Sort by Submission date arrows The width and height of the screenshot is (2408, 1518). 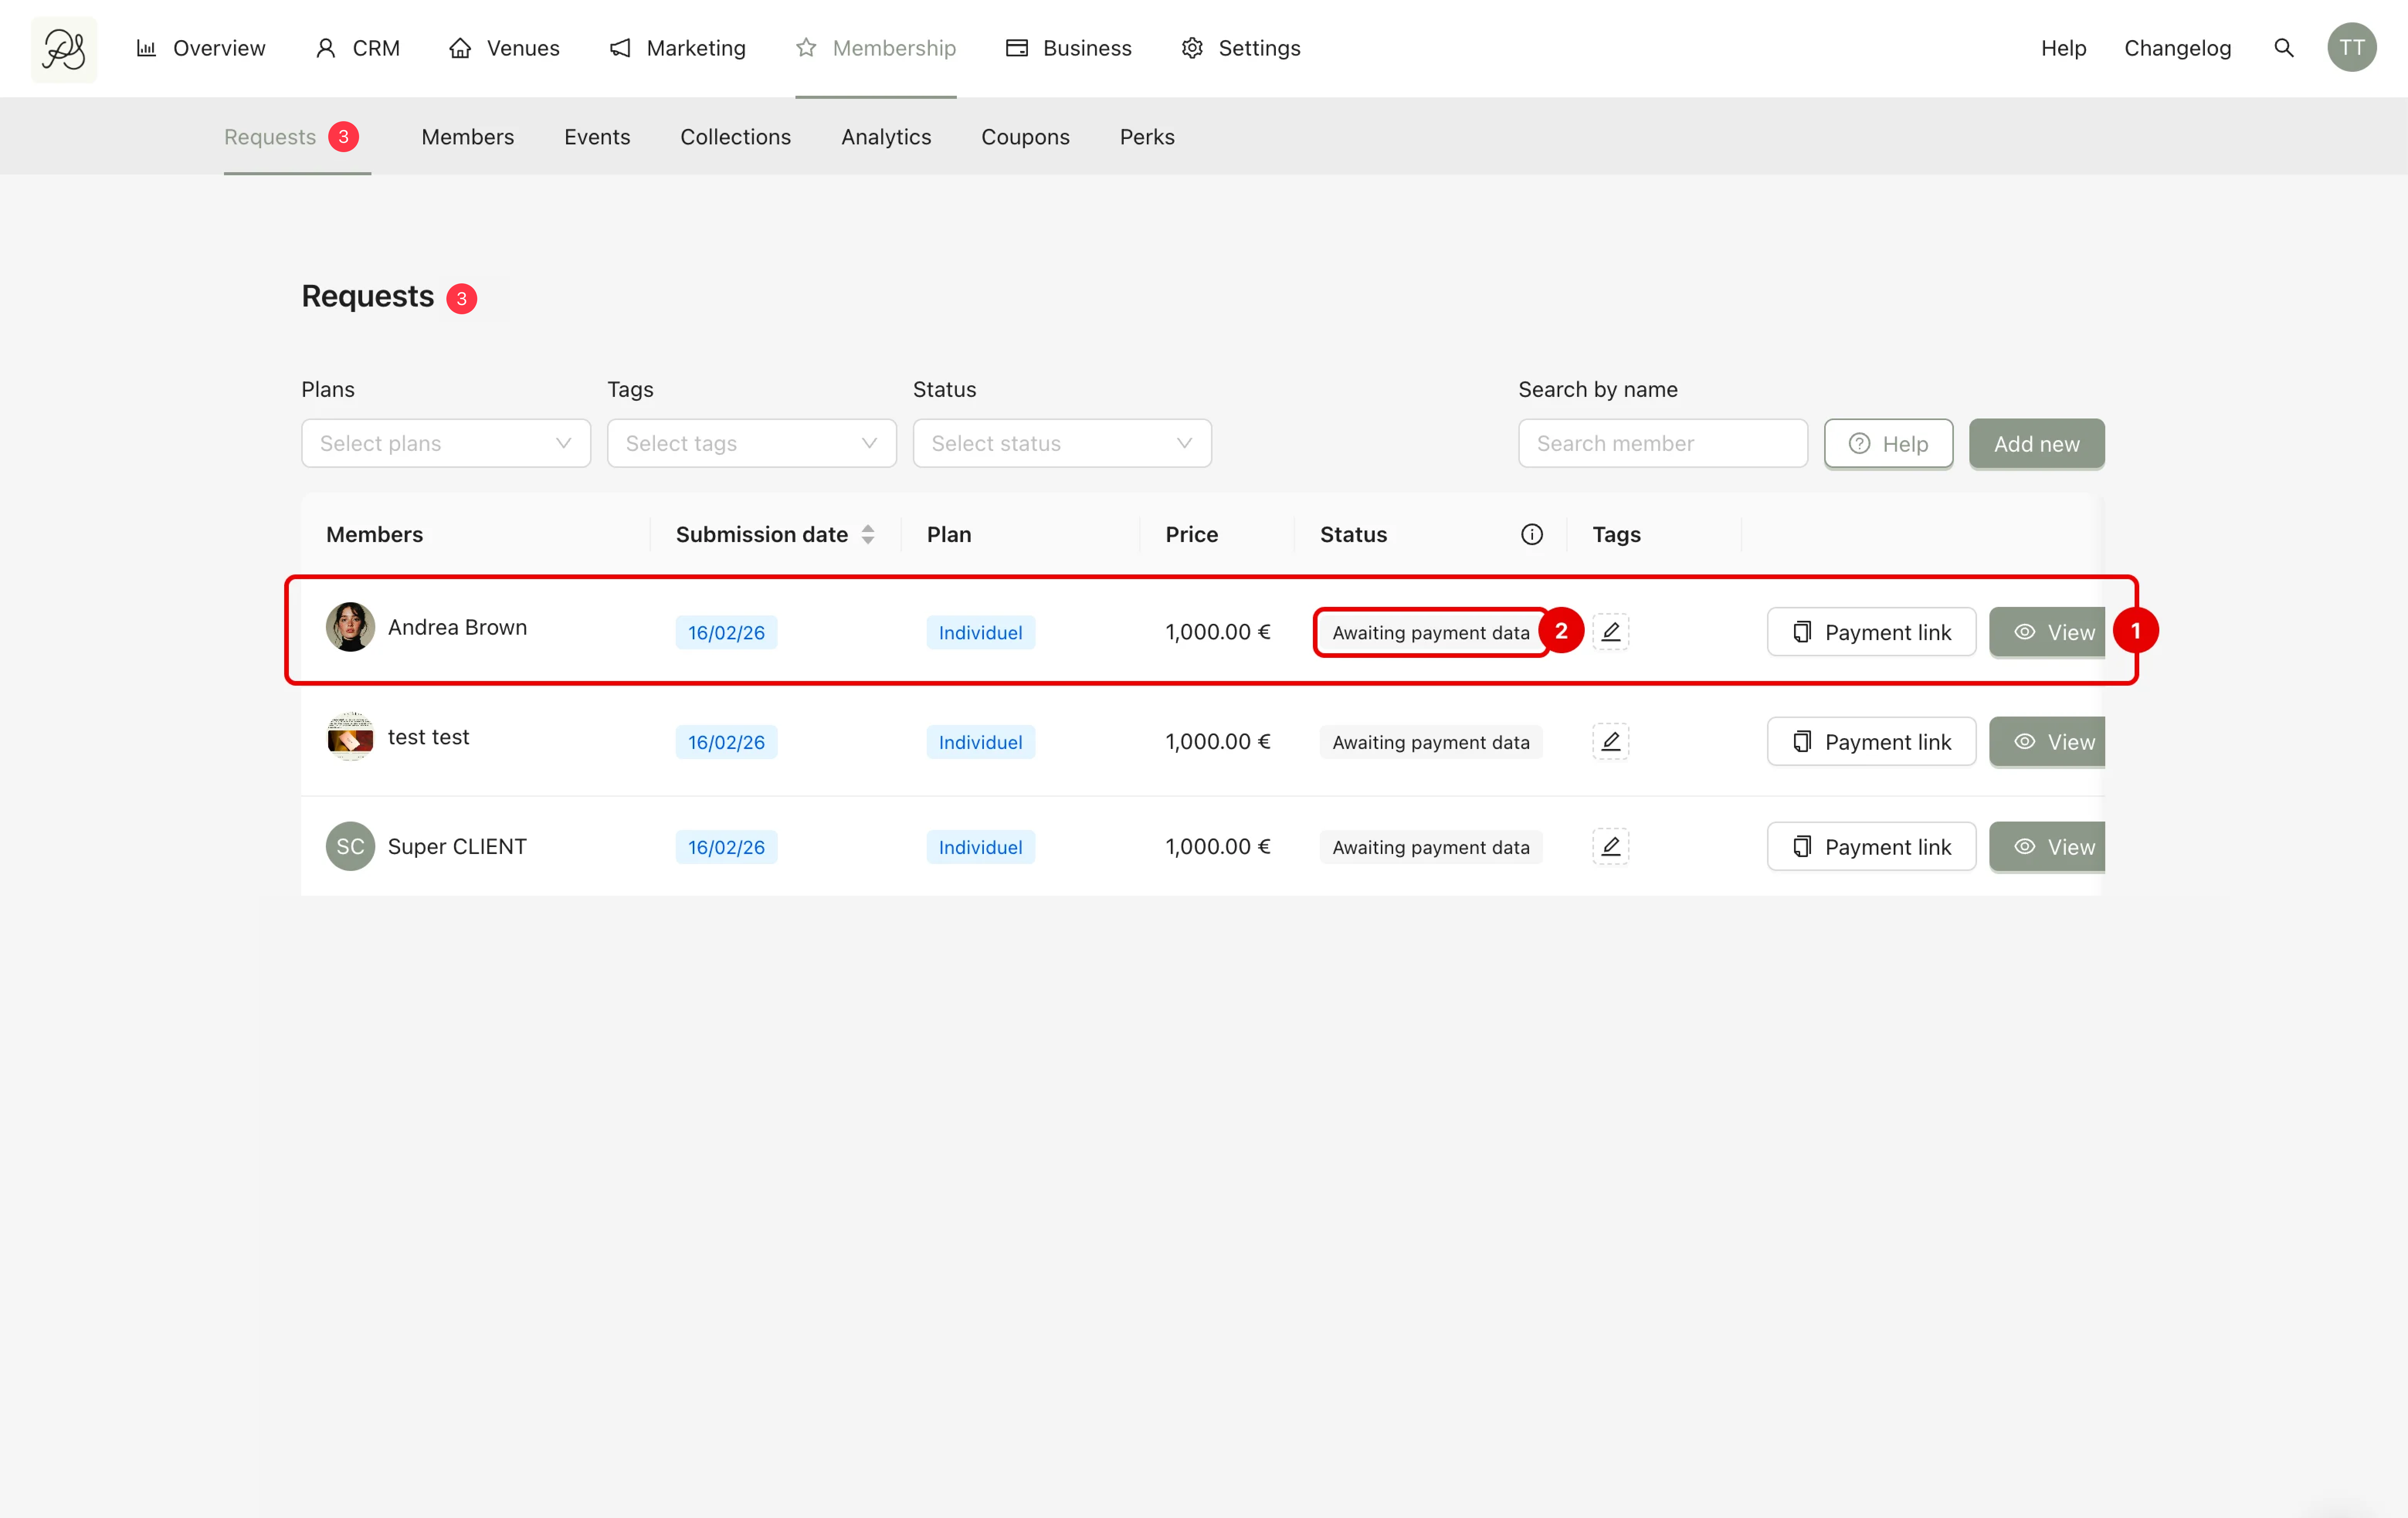868,534
